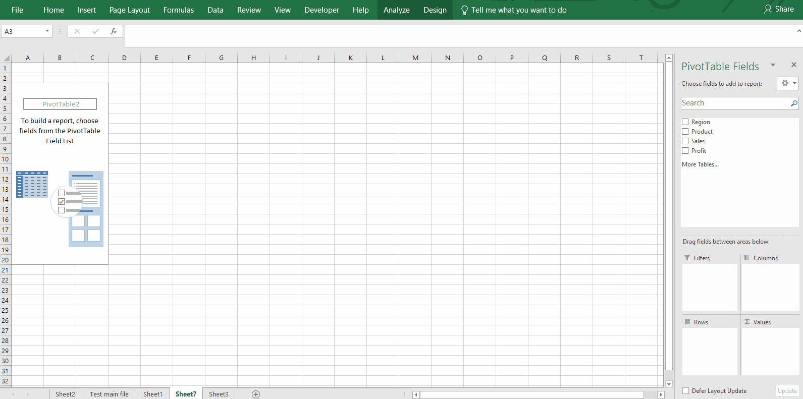Toggle the Defer Layout Update checkbox
This screenshot has width=803, height=399.
coord(685,391)
